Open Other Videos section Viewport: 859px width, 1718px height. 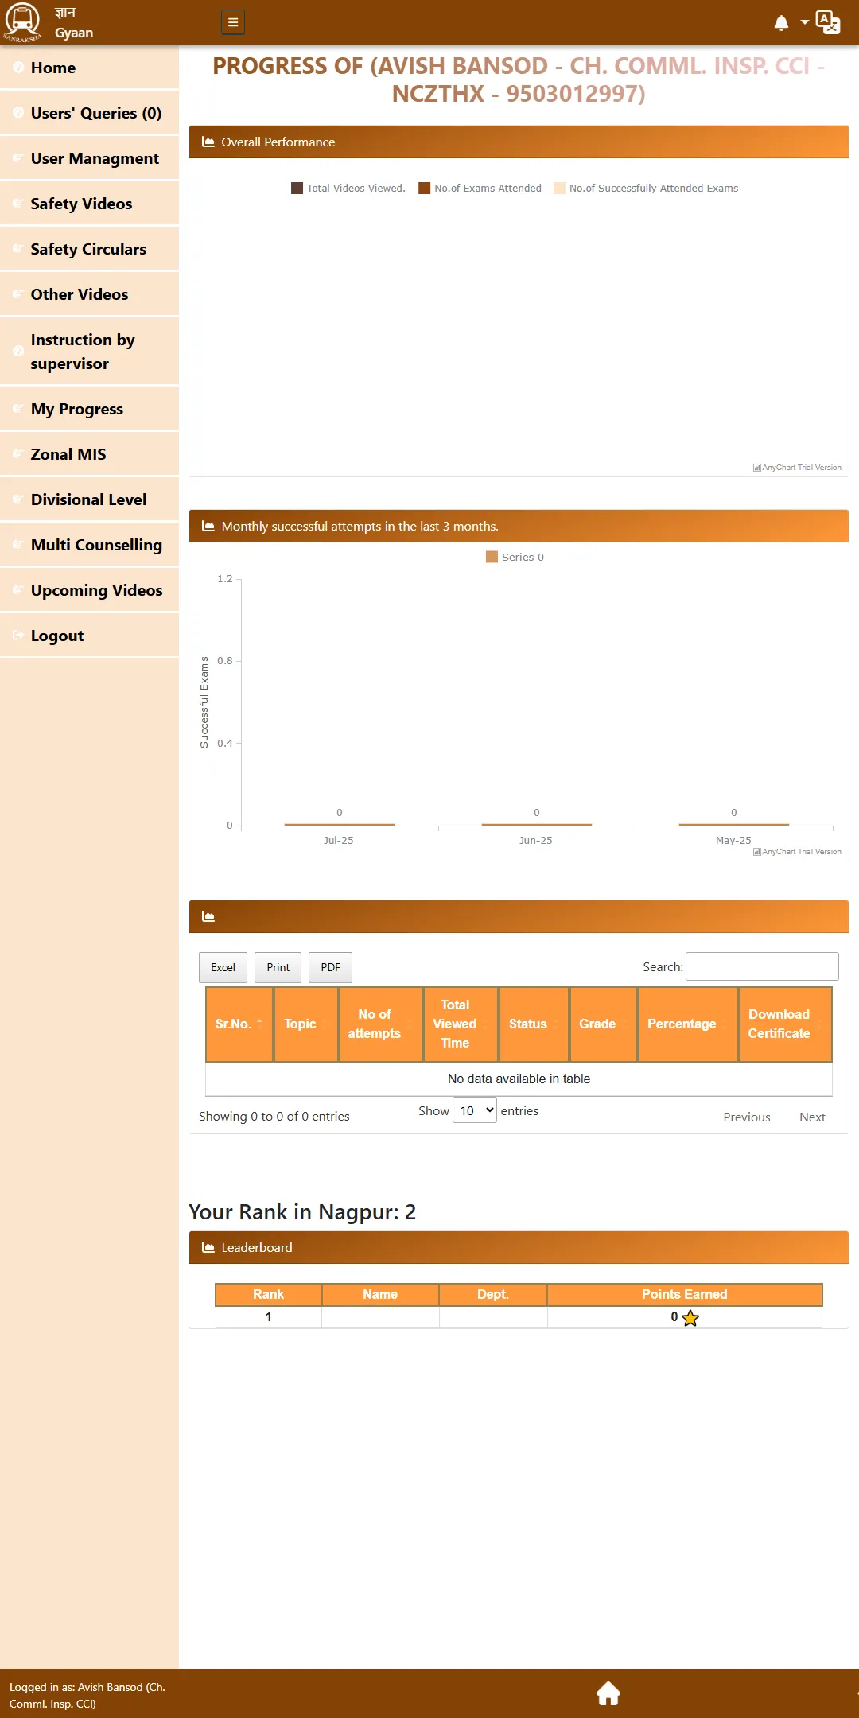[89, 294]
